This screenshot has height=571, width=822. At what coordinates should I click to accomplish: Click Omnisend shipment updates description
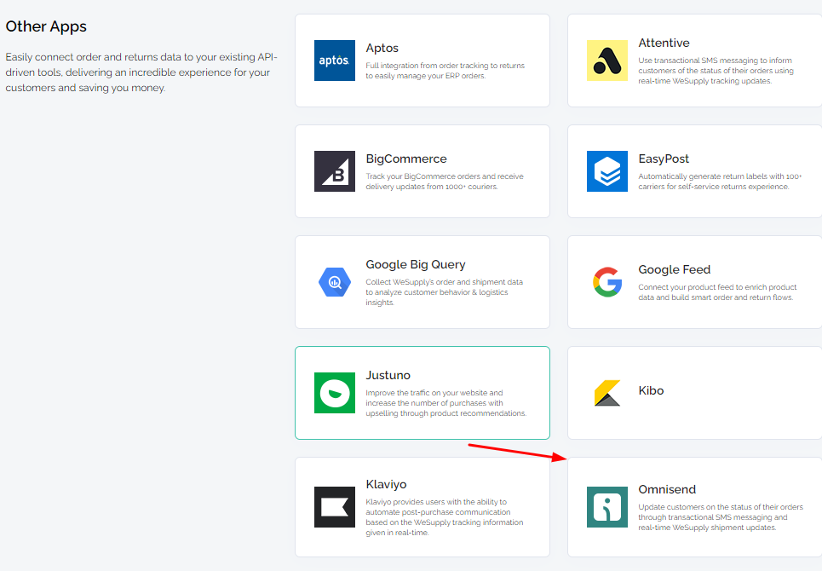click(x=721, y=517)
